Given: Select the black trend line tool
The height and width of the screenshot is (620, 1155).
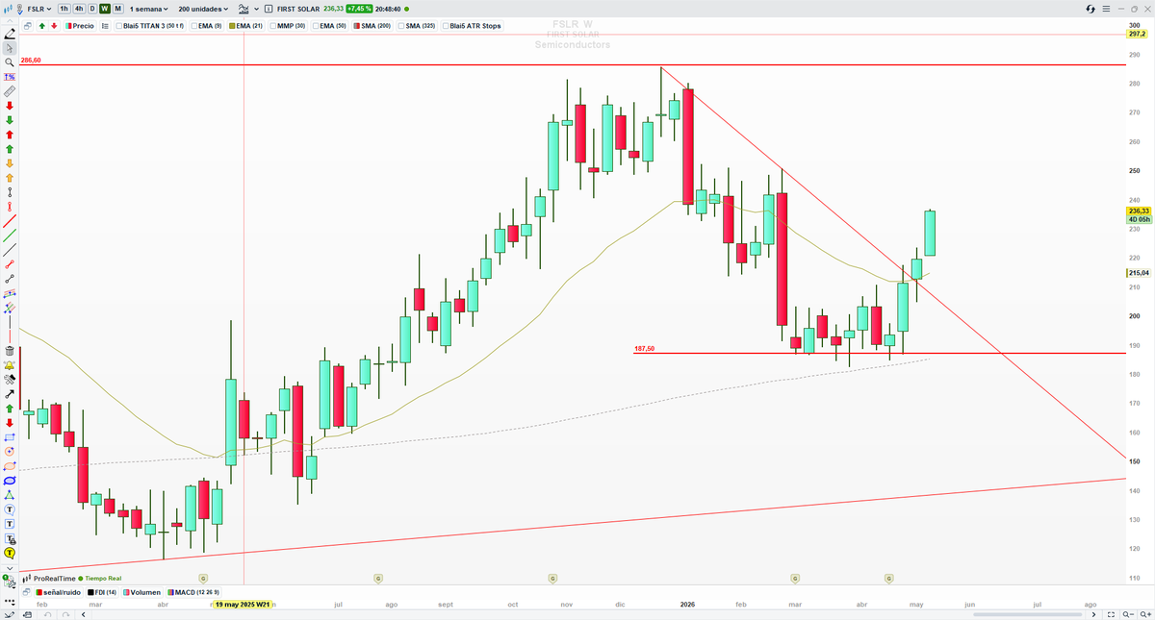Looking at the screenshot, I should click(10, 249).
